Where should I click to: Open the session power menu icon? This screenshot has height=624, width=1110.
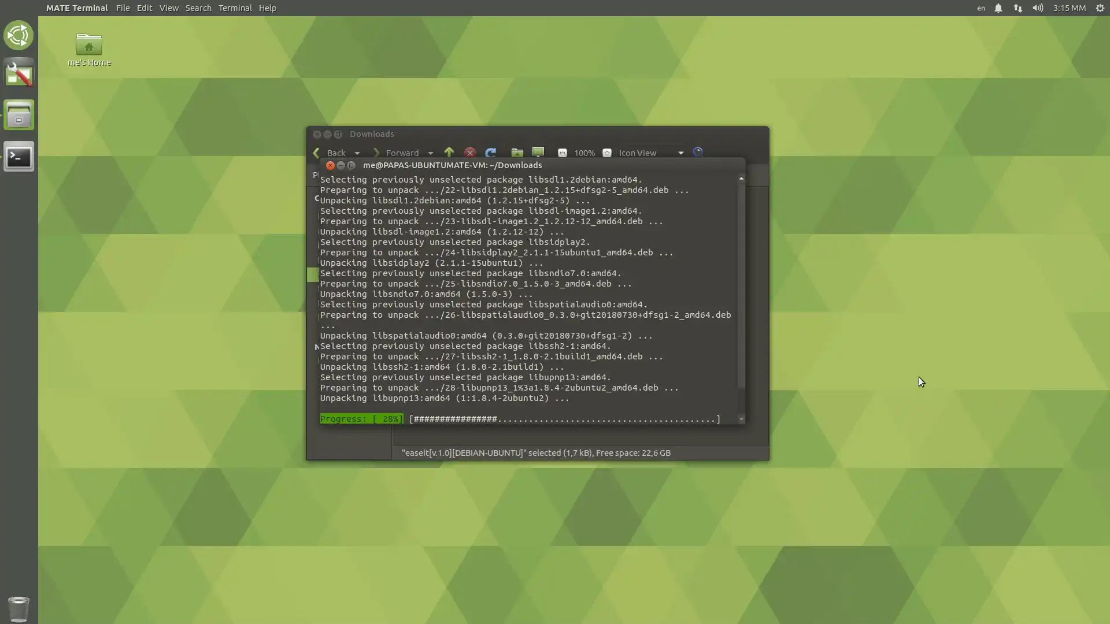(1100, 8)
